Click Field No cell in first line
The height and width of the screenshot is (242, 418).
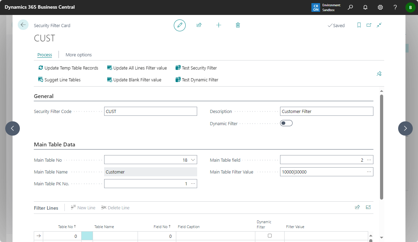(157, 236)
